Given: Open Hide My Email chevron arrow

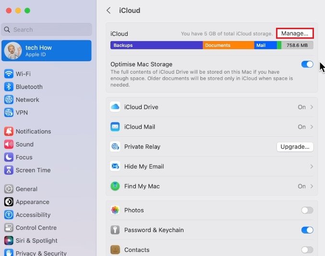Looking at the screenshot, I should click(312, 167).
